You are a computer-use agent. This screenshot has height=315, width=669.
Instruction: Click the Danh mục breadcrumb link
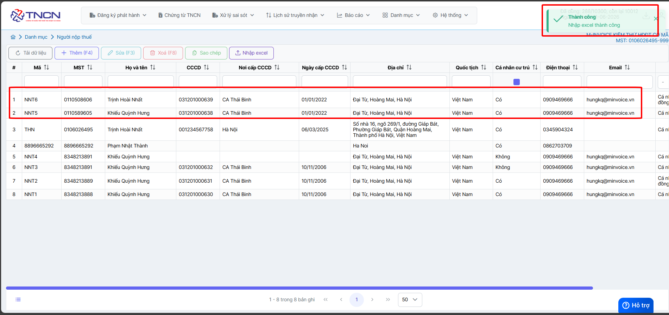[x=36, y=37]
